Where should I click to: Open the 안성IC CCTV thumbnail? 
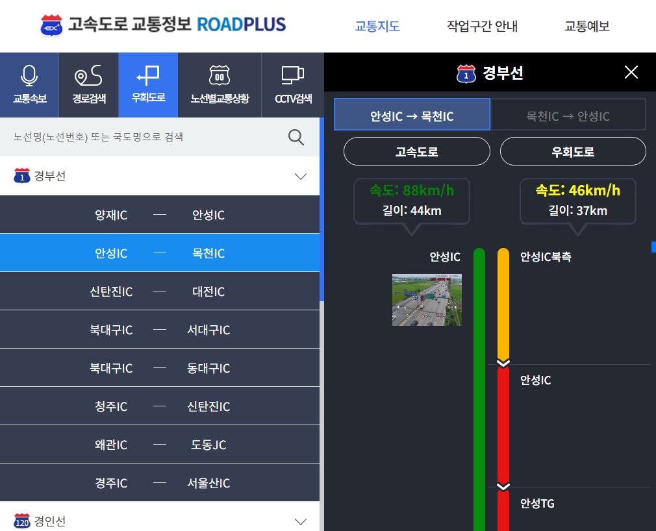coord(426,300)
